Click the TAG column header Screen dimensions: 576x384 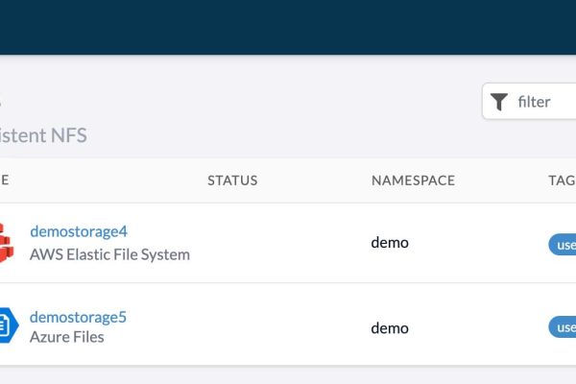pos(562,180)
